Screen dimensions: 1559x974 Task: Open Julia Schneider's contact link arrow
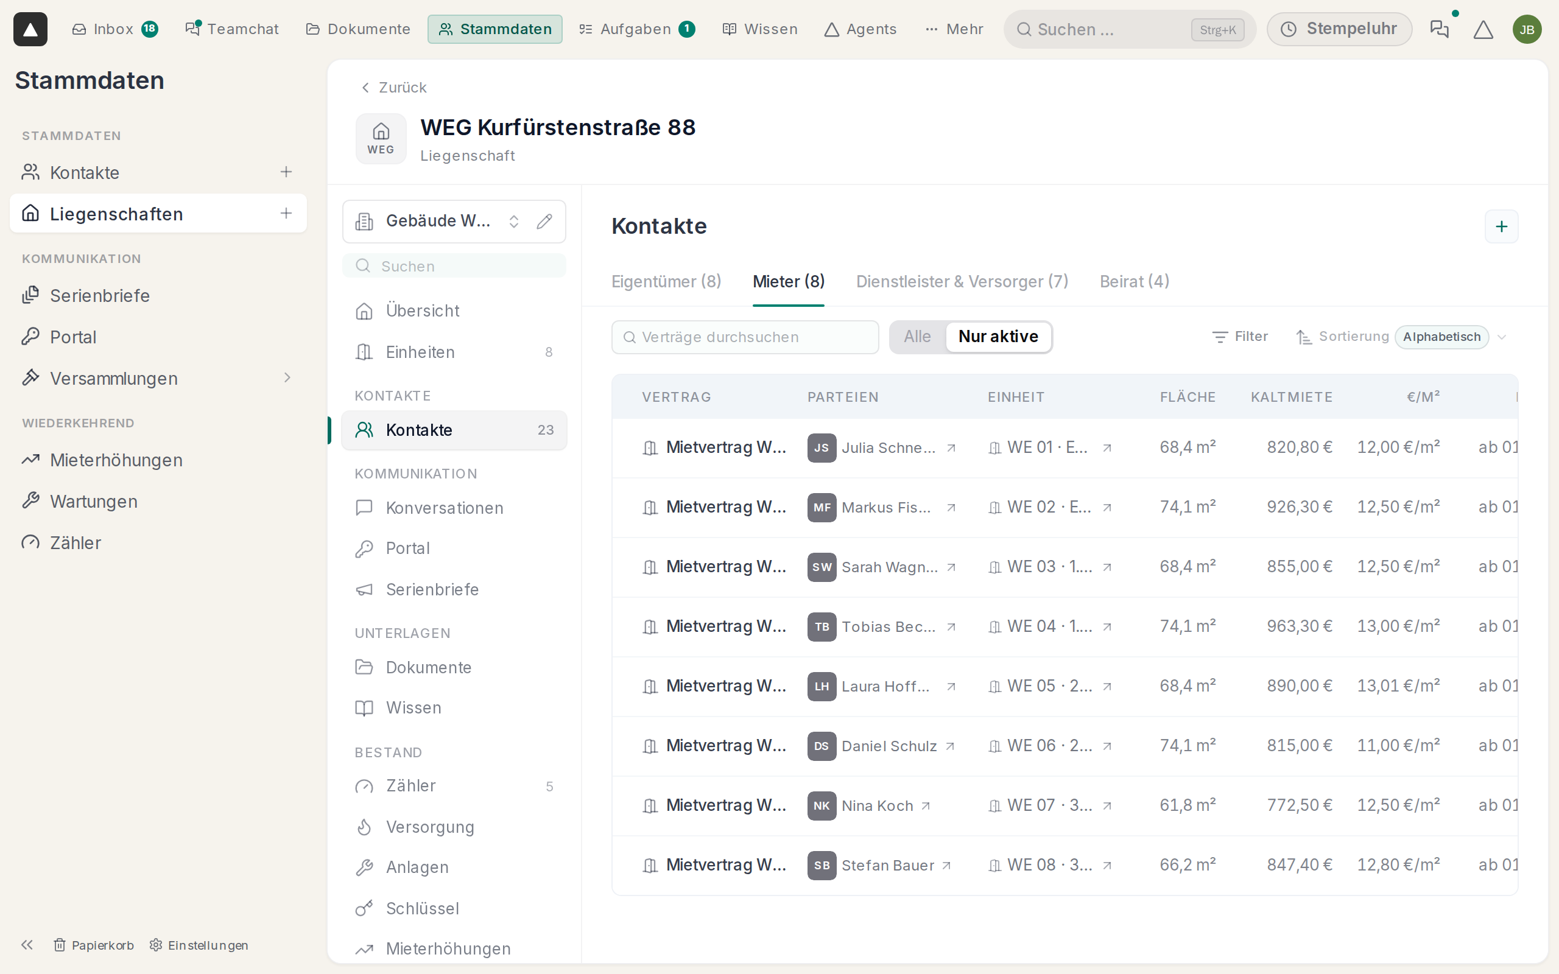click(x=951, y=447)
